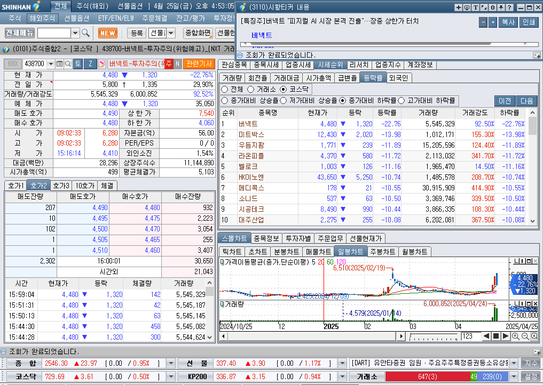The image size is (543, 385).
Task: Select the gray N marker beside stock name
Action: click(177, 63)
